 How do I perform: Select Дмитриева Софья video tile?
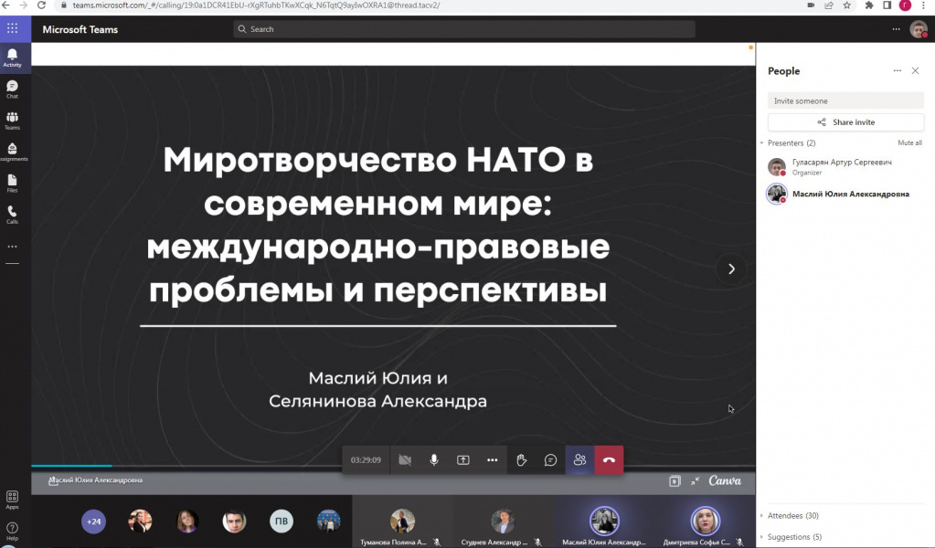[705, 522]
